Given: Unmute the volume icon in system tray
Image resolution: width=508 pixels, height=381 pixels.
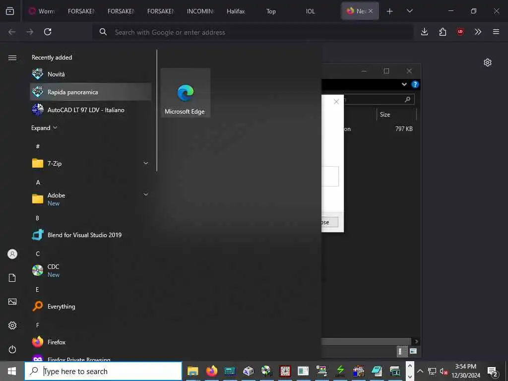Looking at the screenshot, I should click(x=444, y=371).
